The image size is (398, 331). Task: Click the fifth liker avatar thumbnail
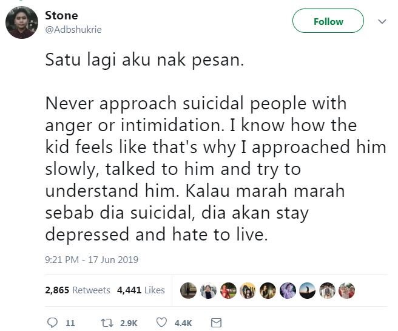268,290
